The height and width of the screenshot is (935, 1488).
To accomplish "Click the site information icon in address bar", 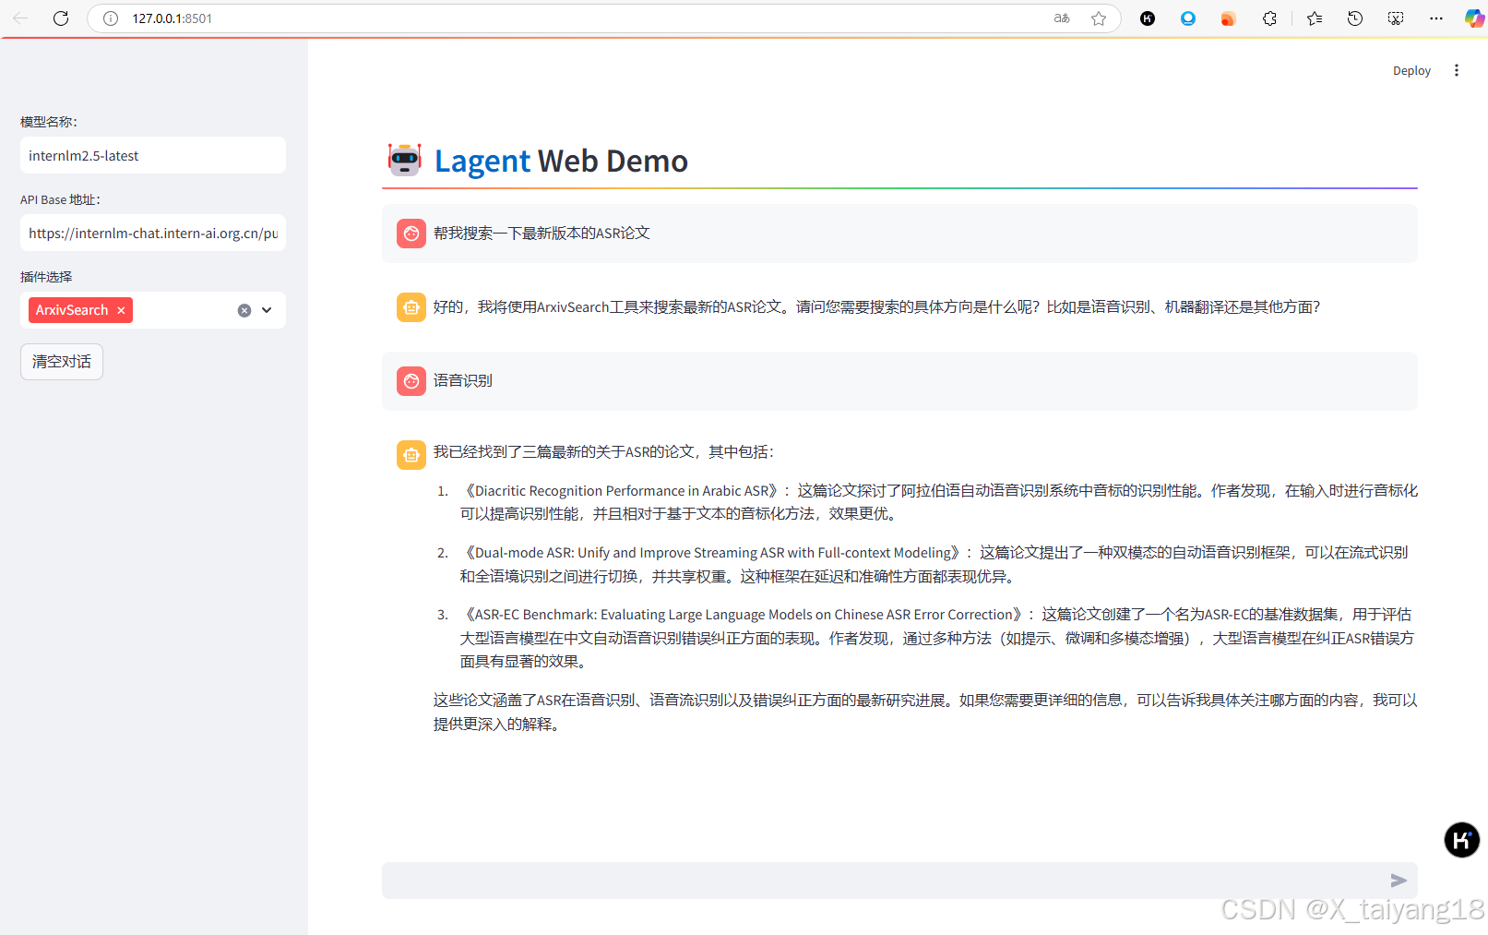I will [111, 18].
